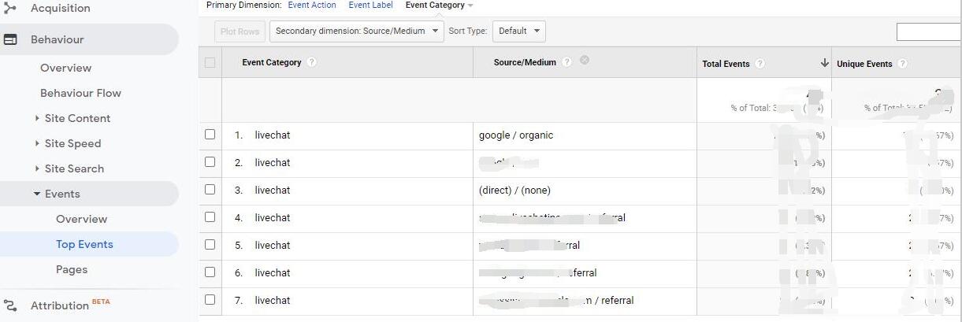Click the Acquisition icon in sidebar
This screenshot has height=322, width=962.
point(10,8)
